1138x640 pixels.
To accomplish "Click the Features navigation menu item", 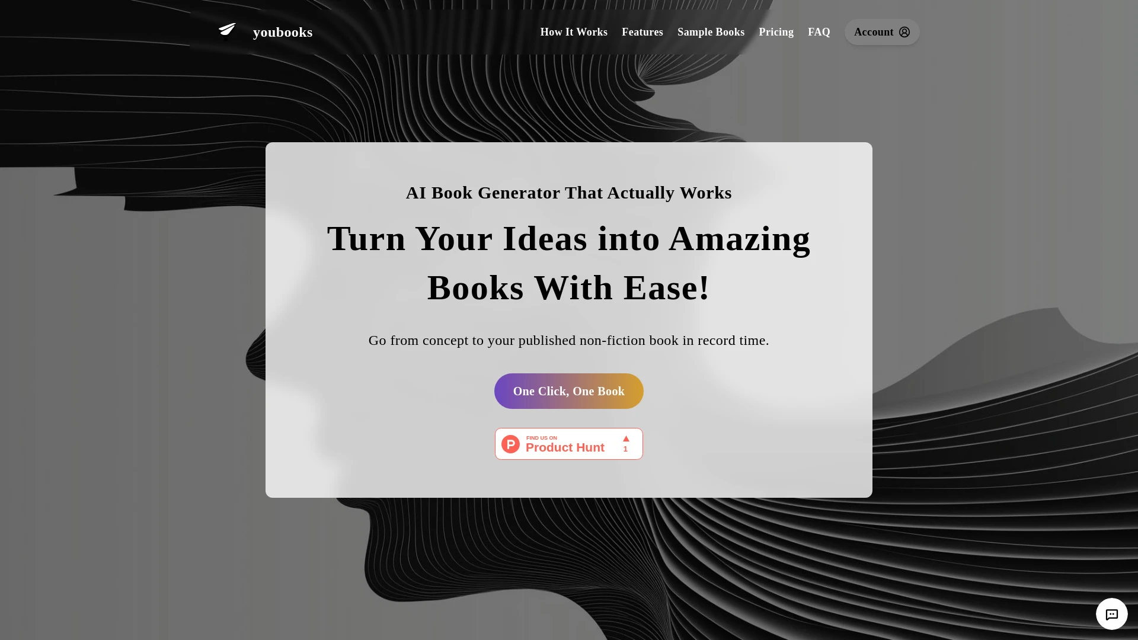I will [642, 31].
